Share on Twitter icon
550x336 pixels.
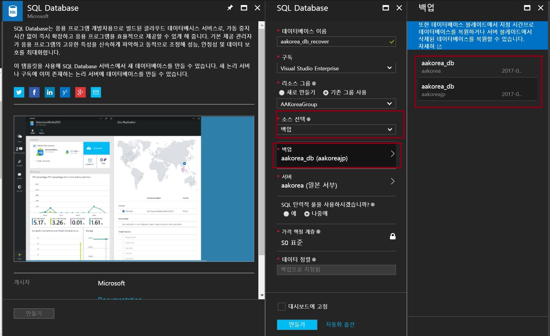(19, 92)
